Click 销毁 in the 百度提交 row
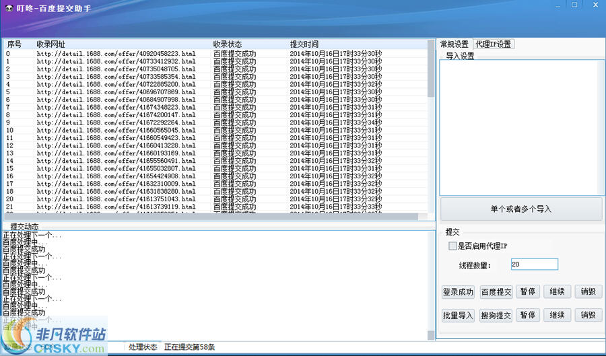The image size is (606, 356). coord(588,291)
